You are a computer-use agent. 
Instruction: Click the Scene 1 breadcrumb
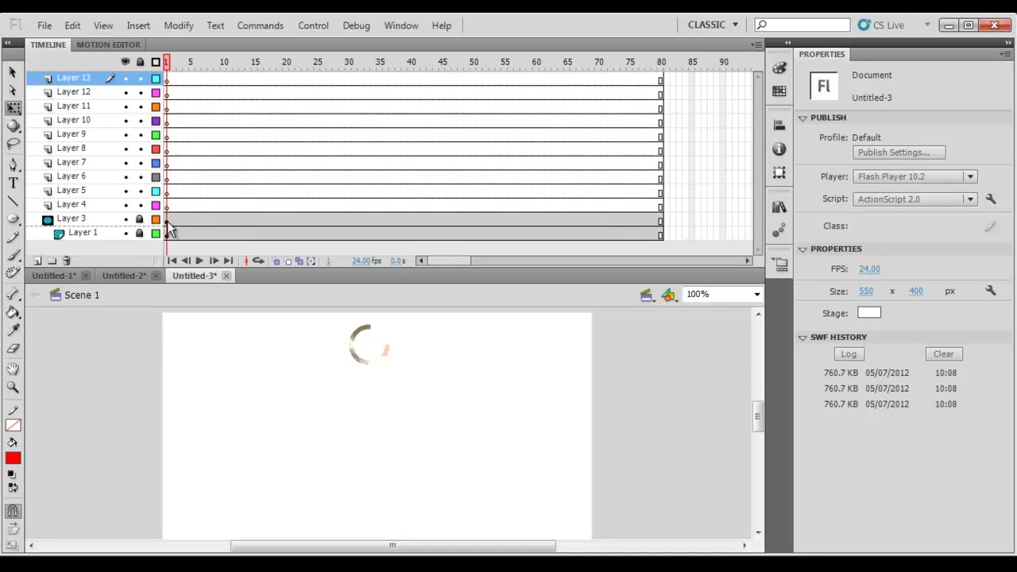[82, 295]
